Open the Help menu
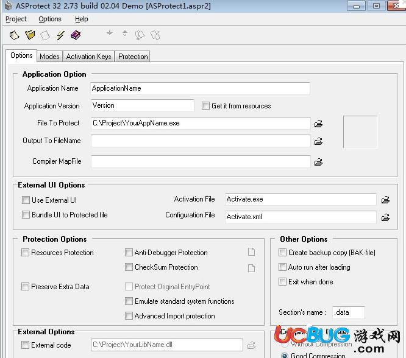Screen dimensions: 406x358 point(82,19)
